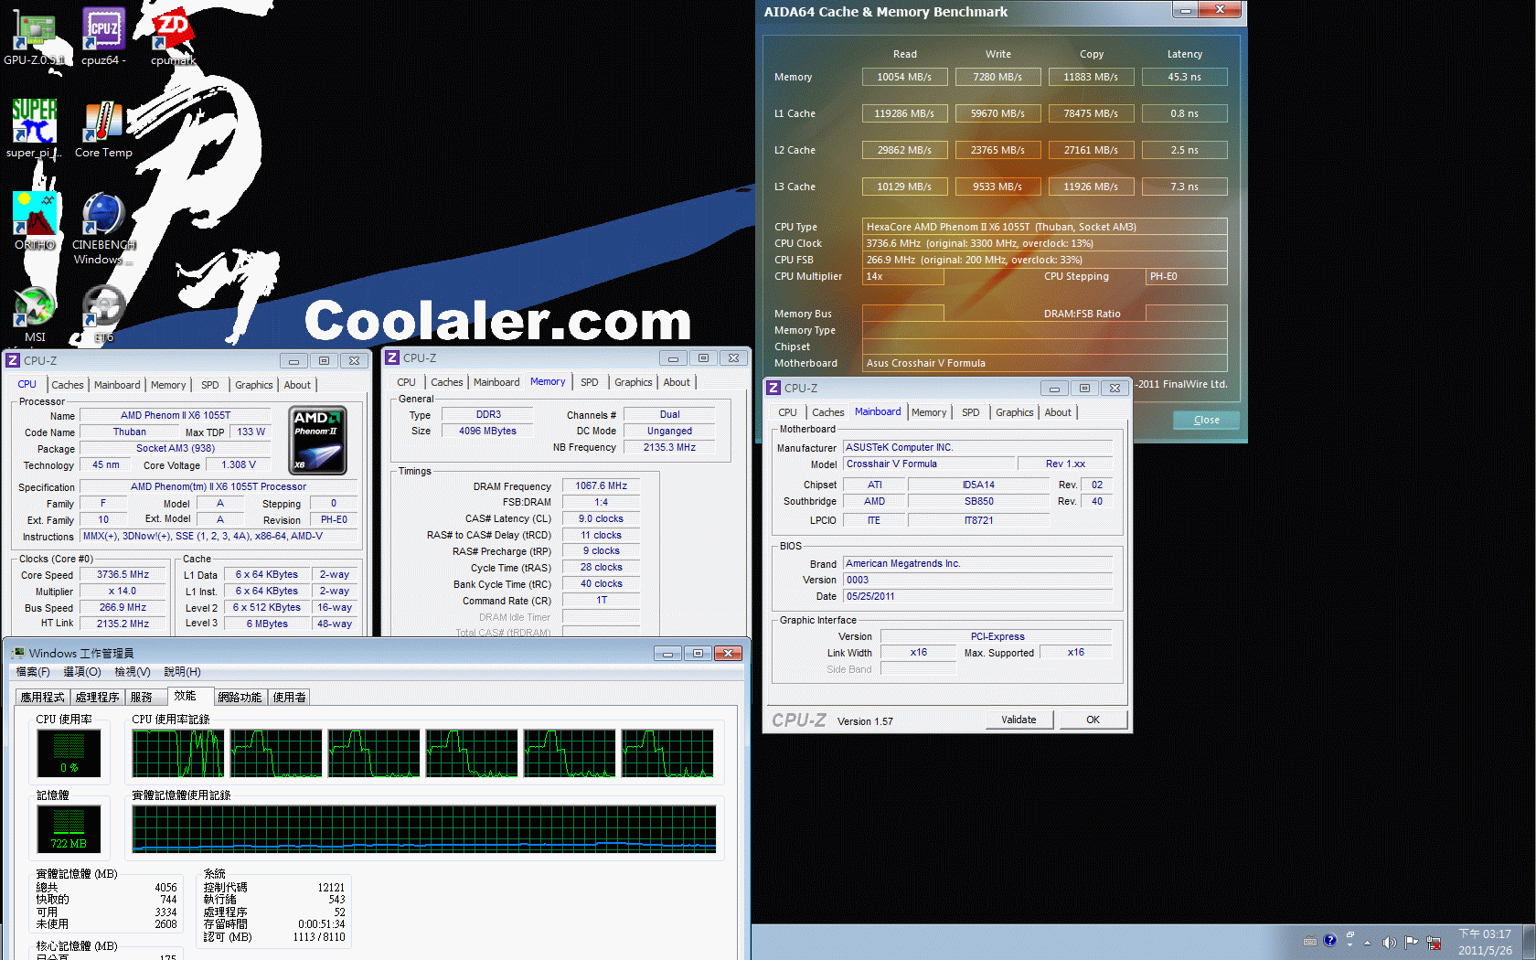Click the language bar keyboard icon
Screen dimensions: 1536x960
[1310, 941]
